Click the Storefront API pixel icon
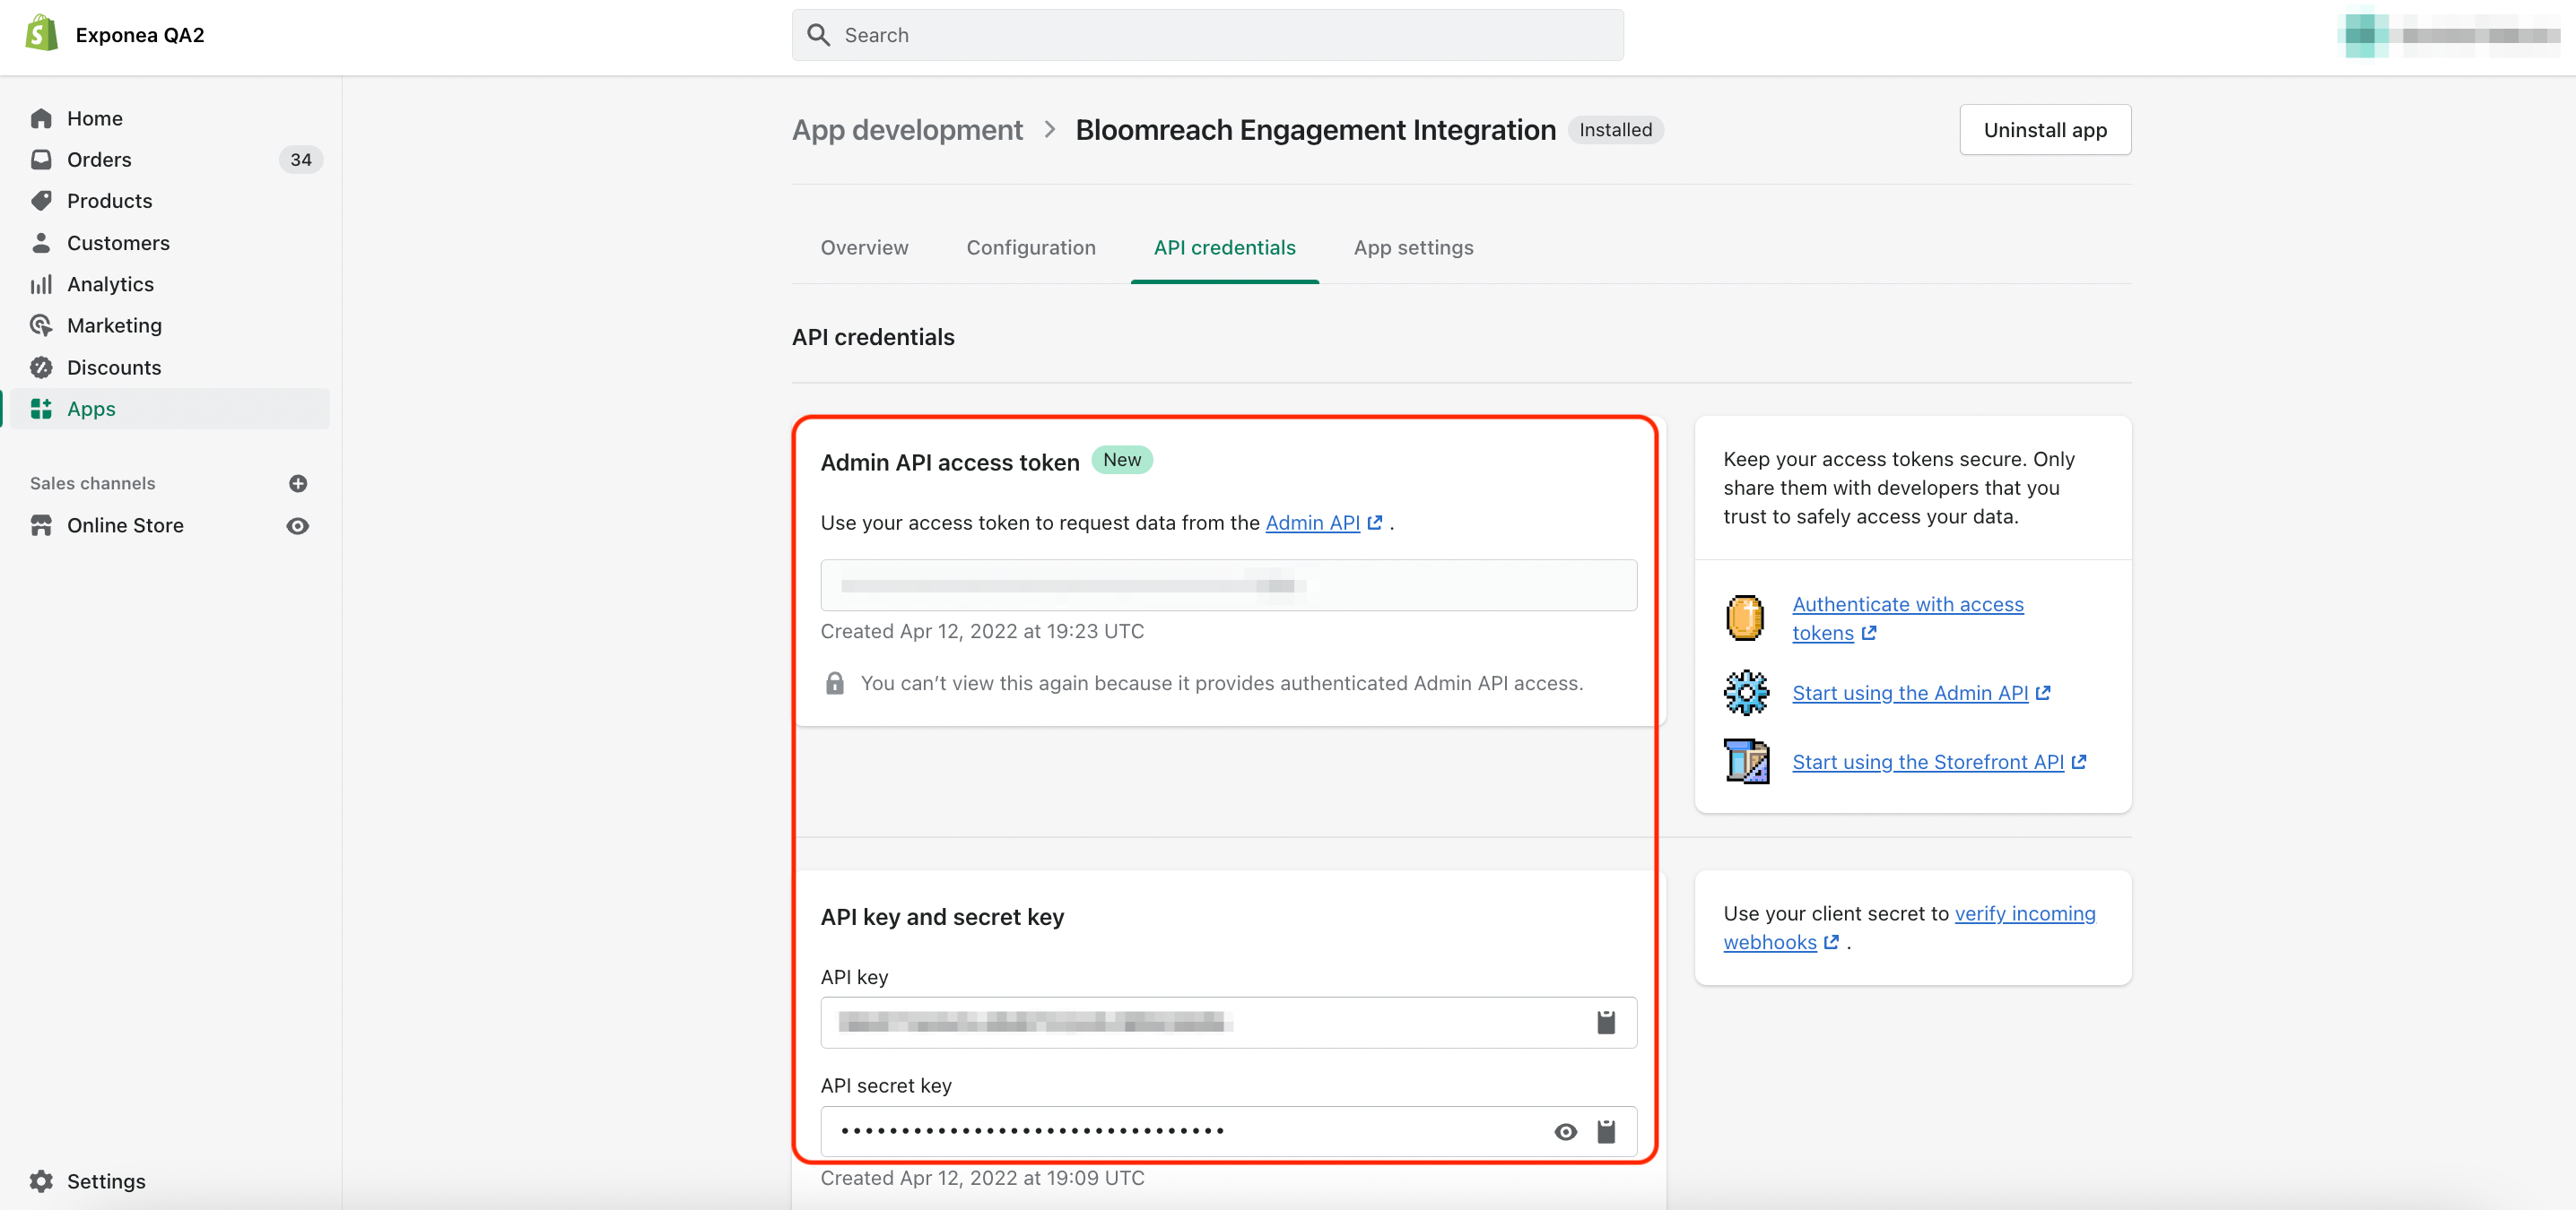The width and height of the screenshot is (2576, 1210). pyautogui.click(x=1746, y=761)
